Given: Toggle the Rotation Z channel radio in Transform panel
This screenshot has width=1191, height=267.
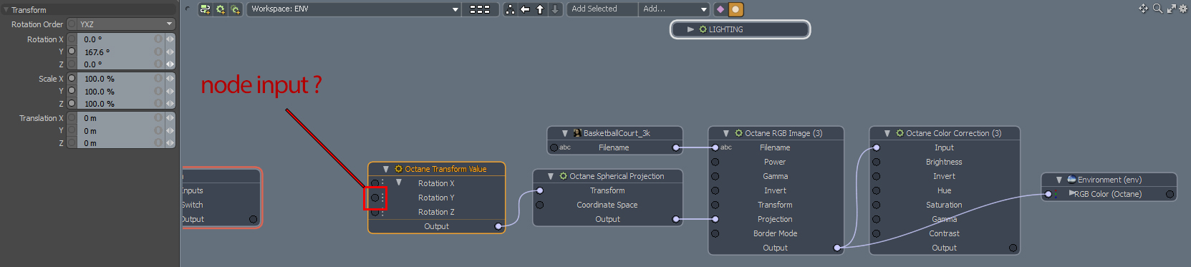Looking at the screenshot, I should point(72,64).
